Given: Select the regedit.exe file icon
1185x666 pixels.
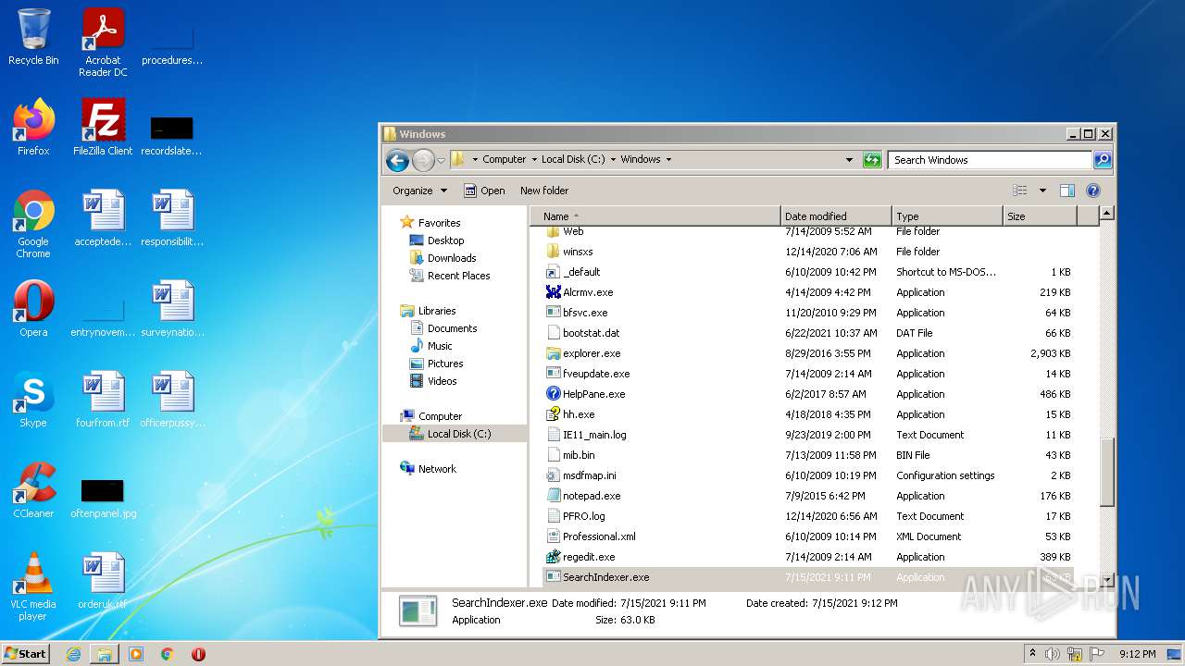Looking at the screenshot, I should 554,557.
